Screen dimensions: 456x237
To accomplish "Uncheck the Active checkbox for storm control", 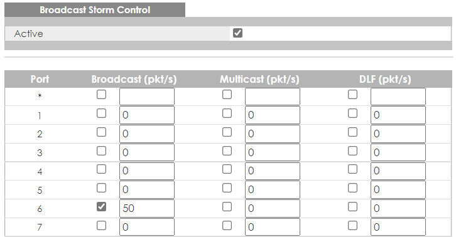I will click(237, 33).
